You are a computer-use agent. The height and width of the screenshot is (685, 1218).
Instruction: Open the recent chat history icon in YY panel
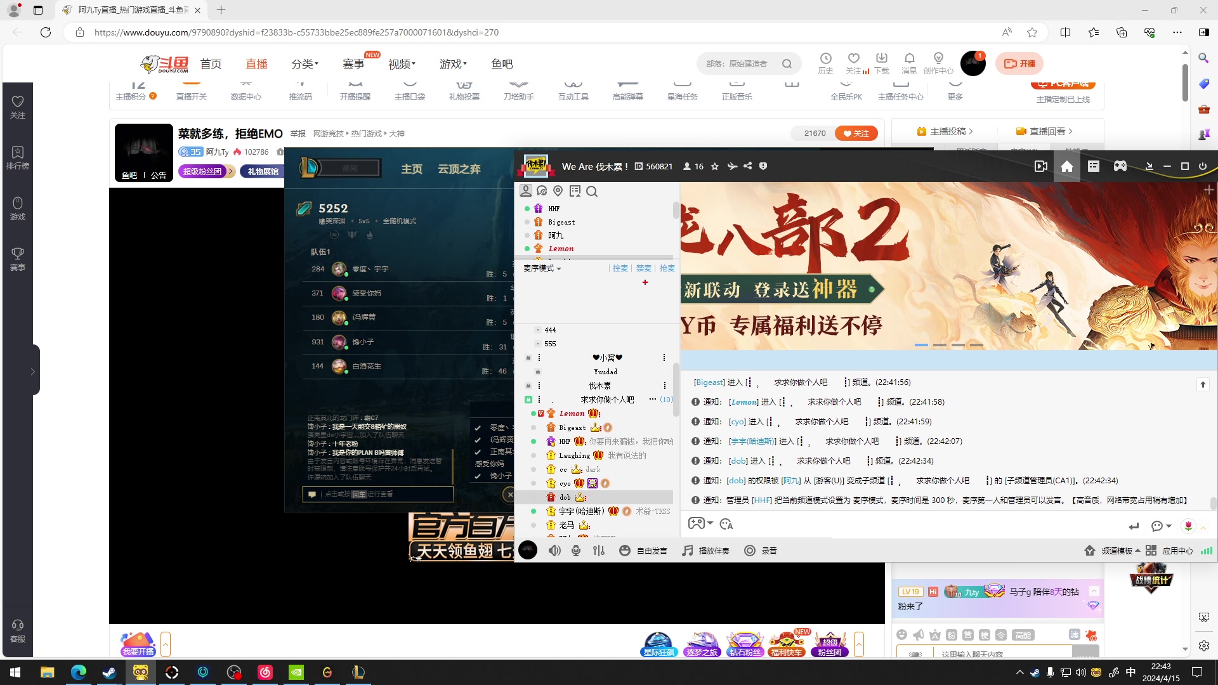pyautogui.click(x=542, y=191)
